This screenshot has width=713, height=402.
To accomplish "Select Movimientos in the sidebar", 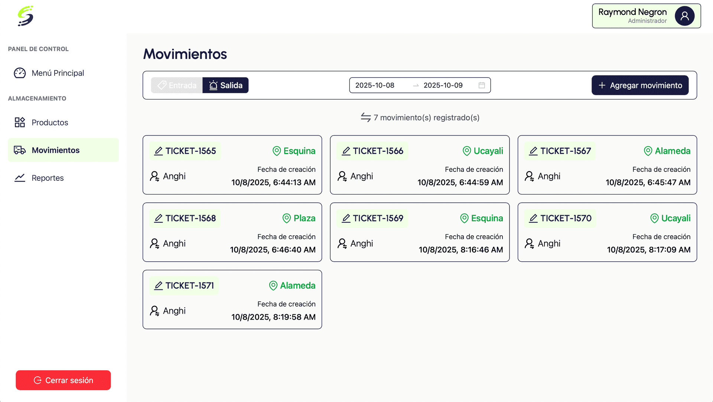I will [56, 150].
